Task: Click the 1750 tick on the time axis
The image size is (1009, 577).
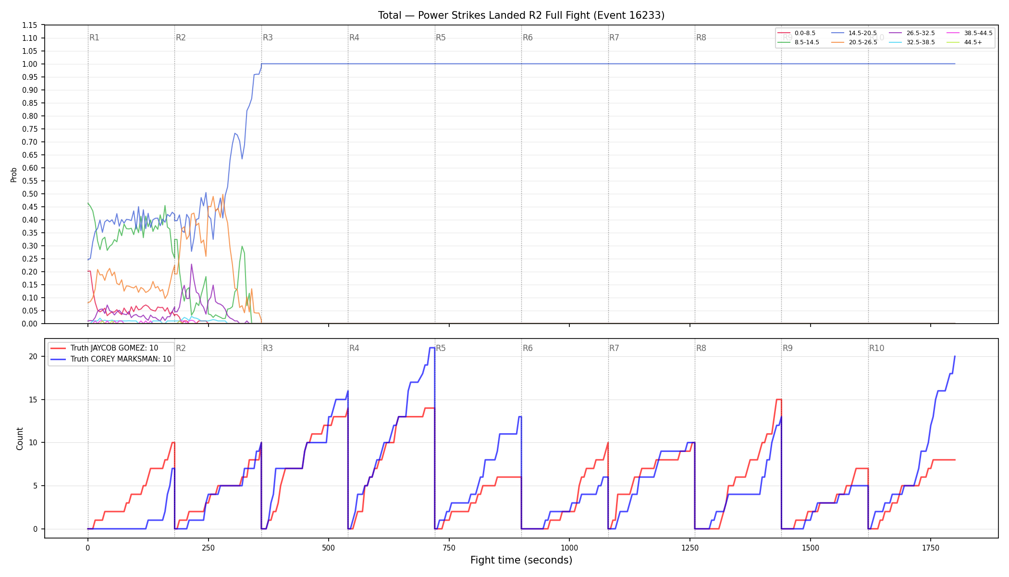Action: pyautogui.click(x=931, y=548)
